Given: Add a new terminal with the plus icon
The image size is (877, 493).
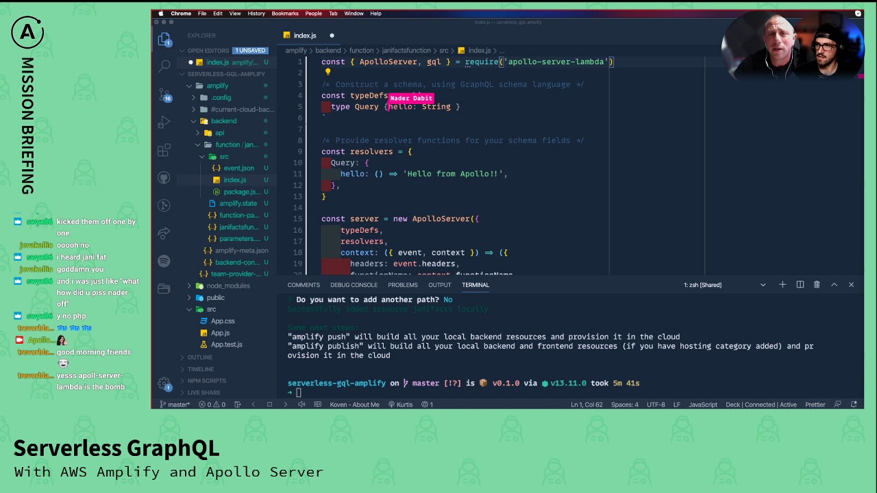Looking at the screenshot, I should 782,285.
